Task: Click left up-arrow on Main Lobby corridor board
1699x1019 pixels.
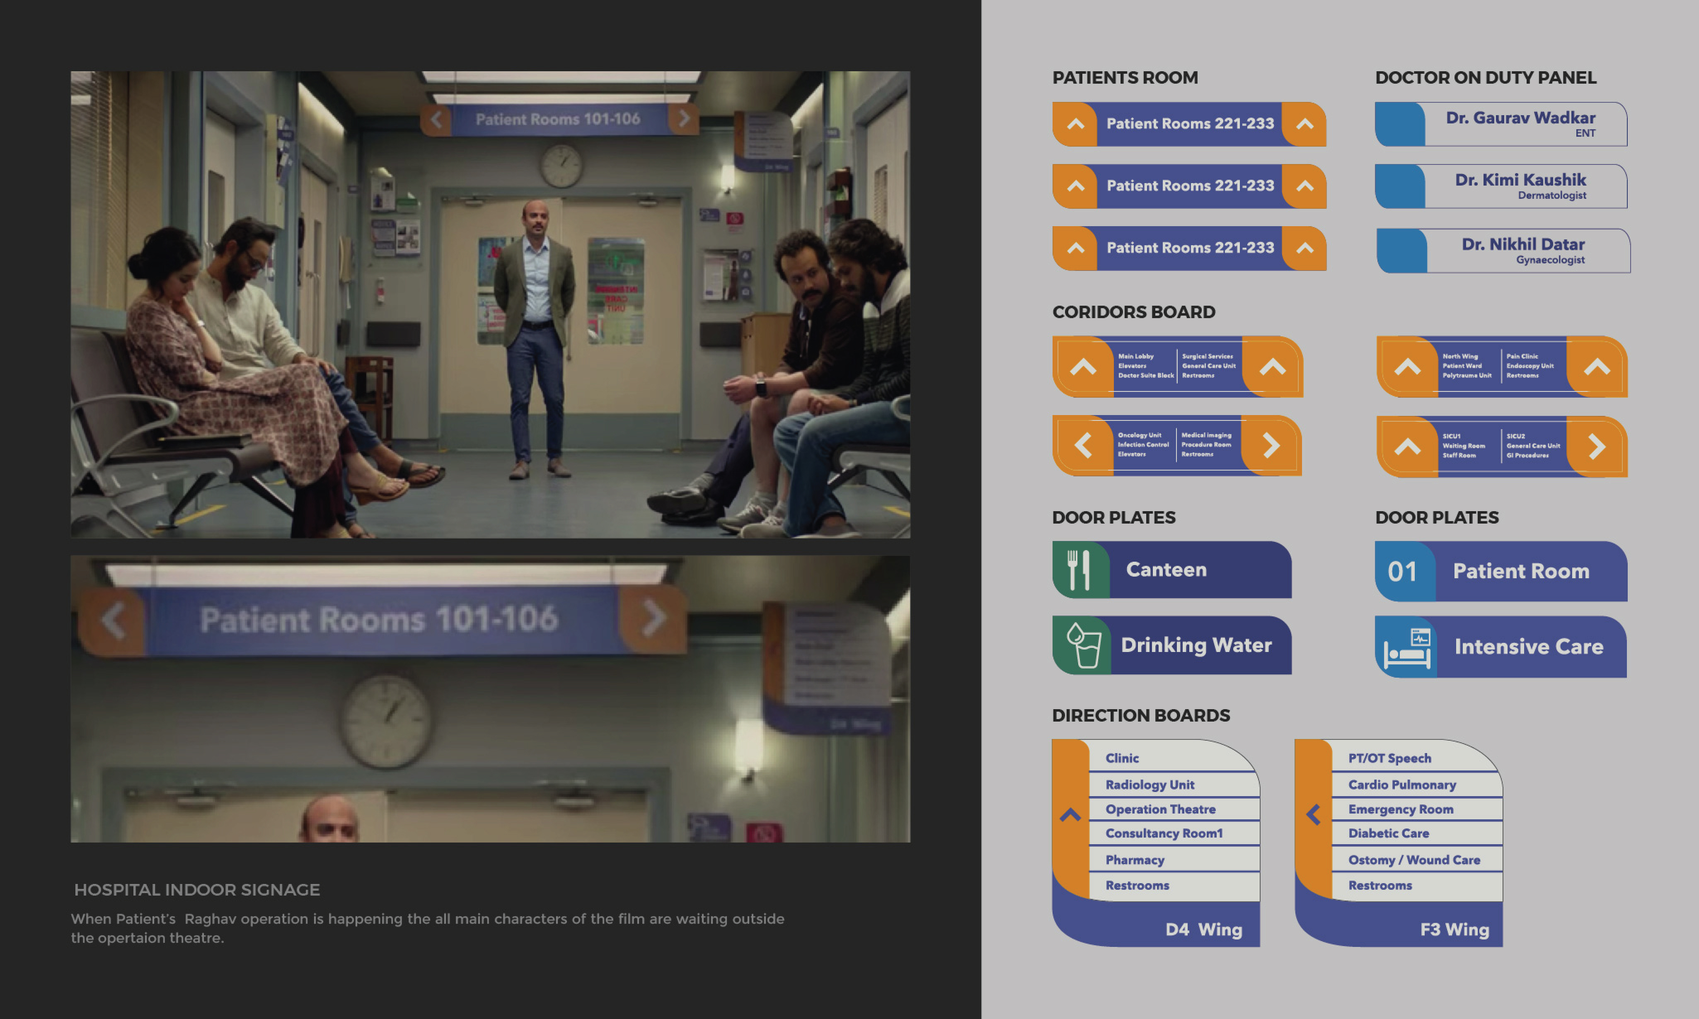Action: coord(1083,367)
